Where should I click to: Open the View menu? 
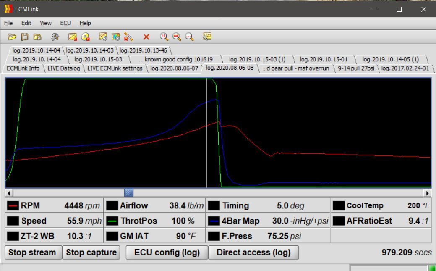point(46,23)
